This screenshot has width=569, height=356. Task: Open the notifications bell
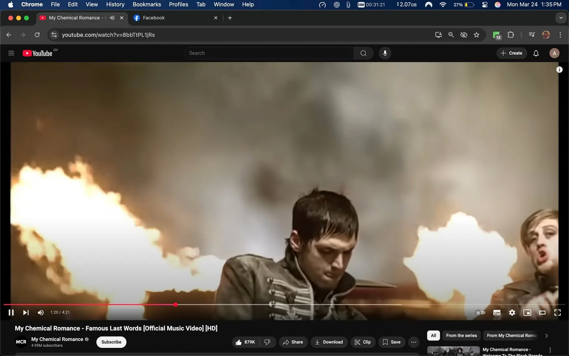536,53
